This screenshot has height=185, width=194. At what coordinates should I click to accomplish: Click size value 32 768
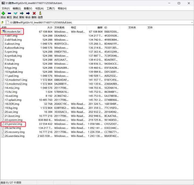click(48, 104)
